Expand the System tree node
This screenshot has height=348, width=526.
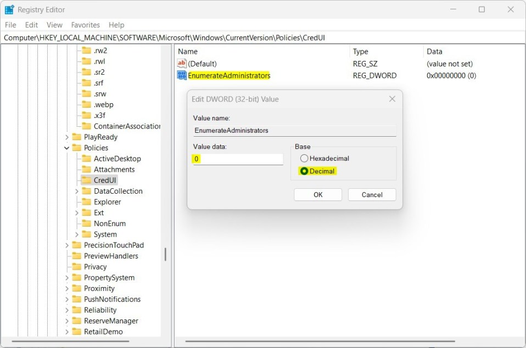click(76, 234)
